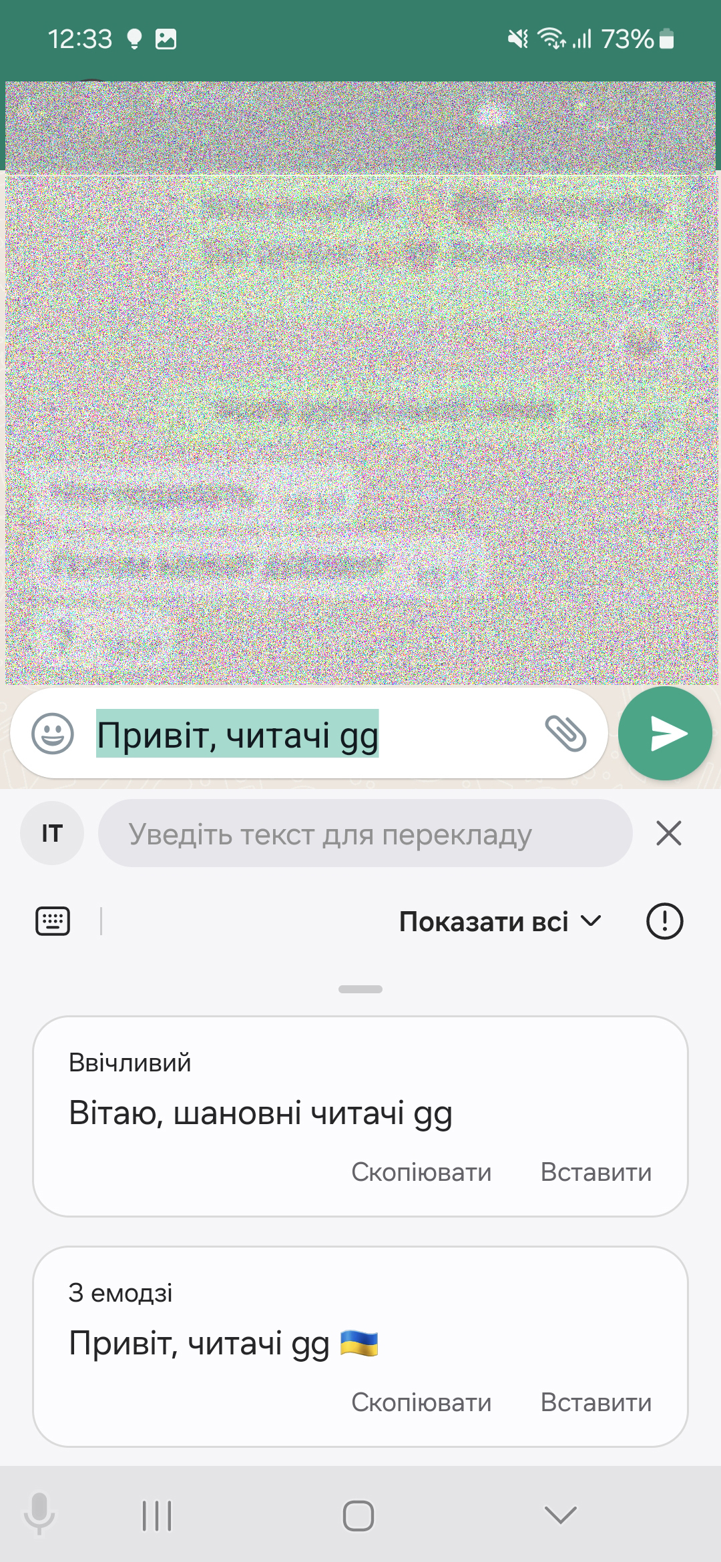
Task: Focus the Уведіть текст для перекладу field
Action: [x=365, y=834]
